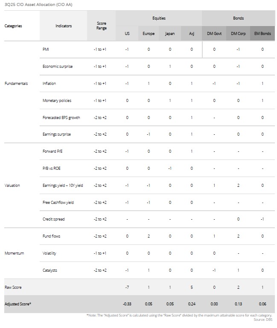Select the DM Govt column header
The image size is (277, 328).
(214, 33)
